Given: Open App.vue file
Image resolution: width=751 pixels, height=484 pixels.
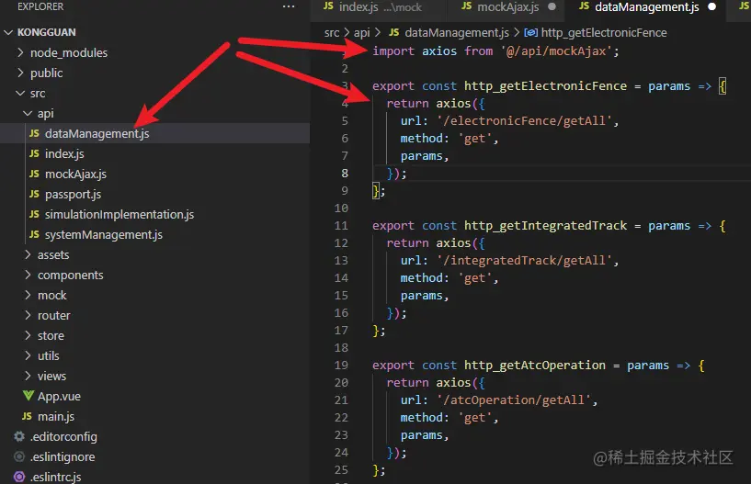Looking at the screenshot, I should click(x=59, y=397).
